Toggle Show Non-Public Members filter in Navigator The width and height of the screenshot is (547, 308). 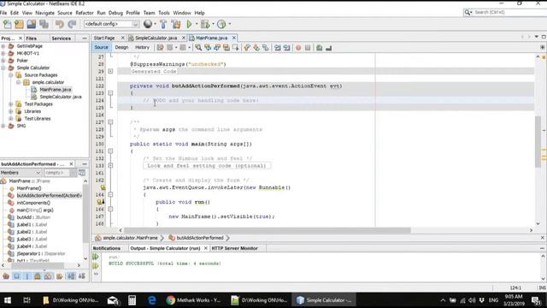pyautogui.click(x=38, y=276)
